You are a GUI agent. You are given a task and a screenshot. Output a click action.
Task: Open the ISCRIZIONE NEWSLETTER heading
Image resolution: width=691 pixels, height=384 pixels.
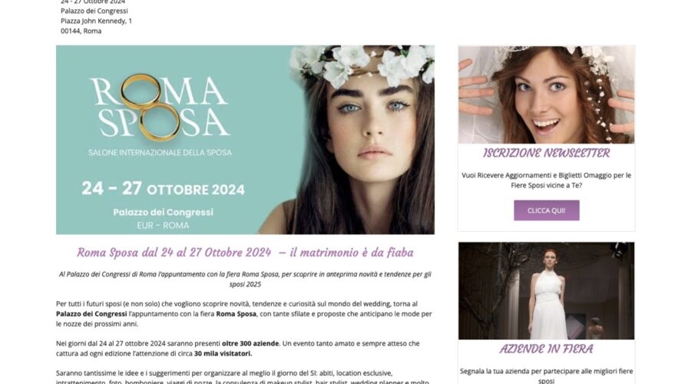click(546, 153)
